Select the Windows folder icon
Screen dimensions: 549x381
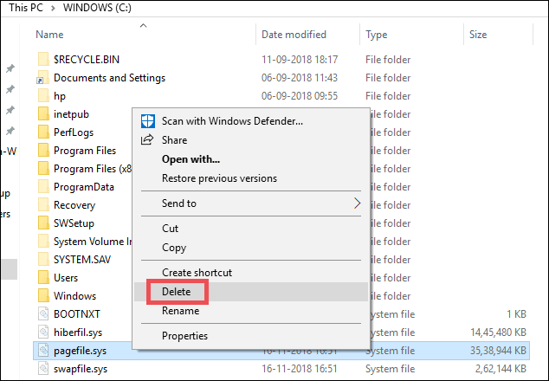tap(43, 296)
